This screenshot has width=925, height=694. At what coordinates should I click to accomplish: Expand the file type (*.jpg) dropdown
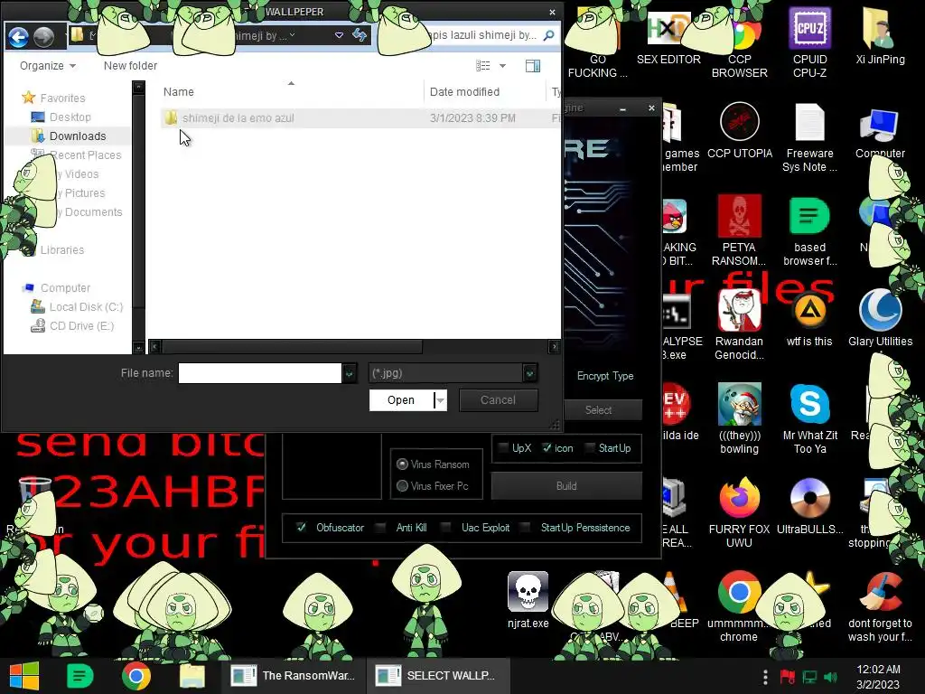pyautogui.click(x=529, y=373)
